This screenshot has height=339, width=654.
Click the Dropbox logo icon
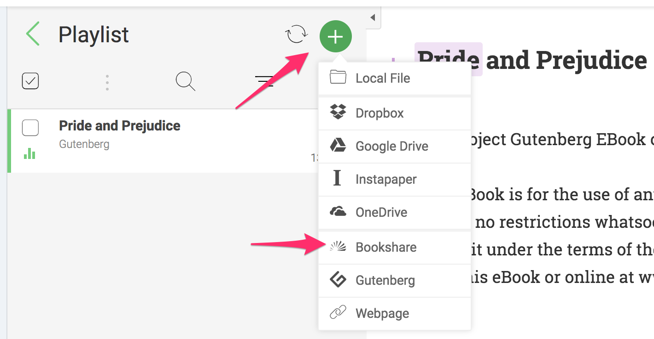[x=338, y=112]
